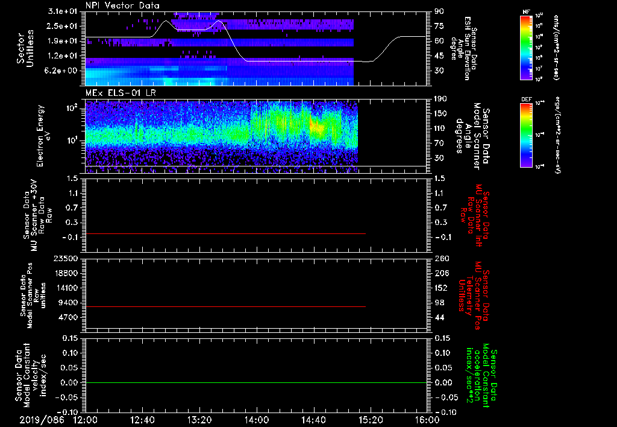Image resolution: width=617 pixels, height=427 pixels.
Task: Click the '18800' scanner position tick value
Action: [66, 273]
